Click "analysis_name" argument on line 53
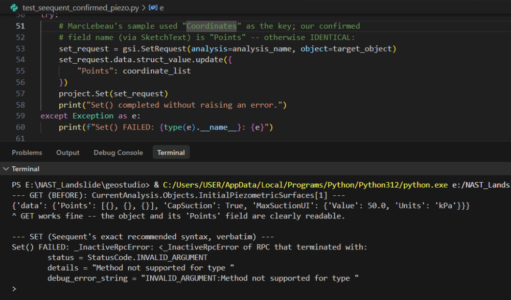This screenshot has height=300, width=511. tap(262, 49)
